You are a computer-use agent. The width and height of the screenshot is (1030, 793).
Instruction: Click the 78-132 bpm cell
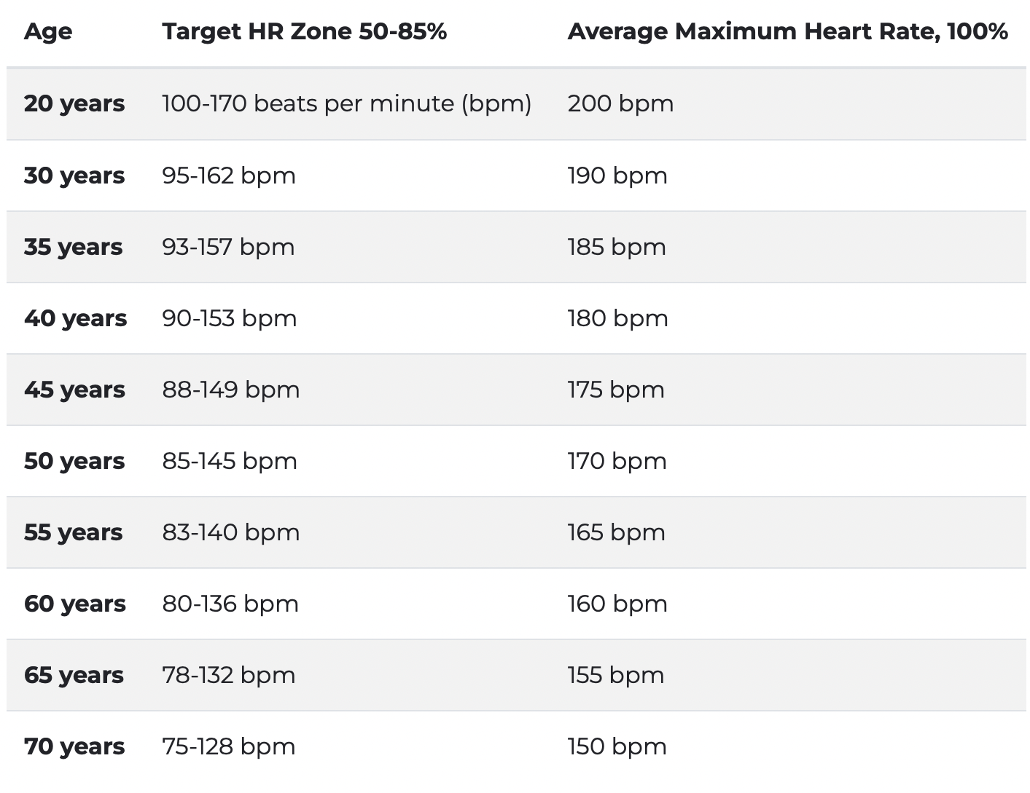(x=228, y=675)
